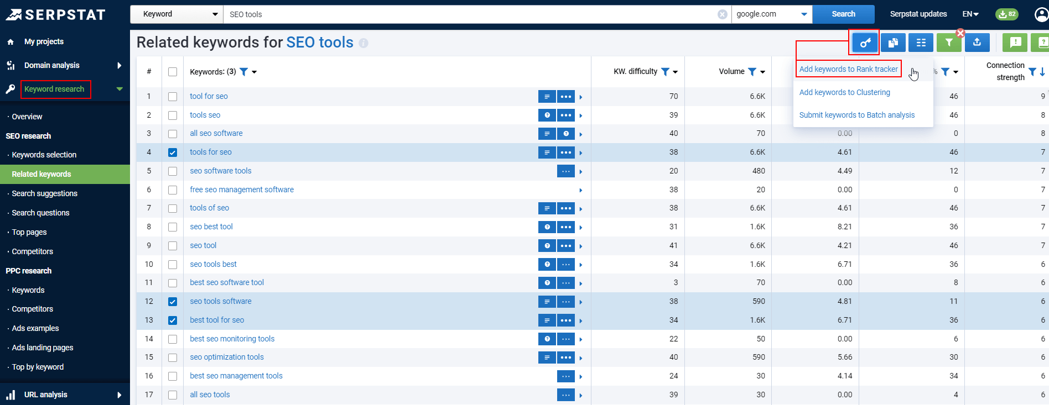
Task: Open the 'best seo software tool' keyword link
Action: (x=227, y=282)
